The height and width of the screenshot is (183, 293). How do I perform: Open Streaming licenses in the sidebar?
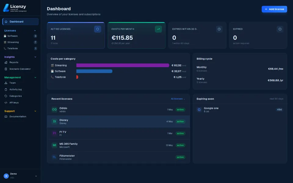[x=20, y=42]
